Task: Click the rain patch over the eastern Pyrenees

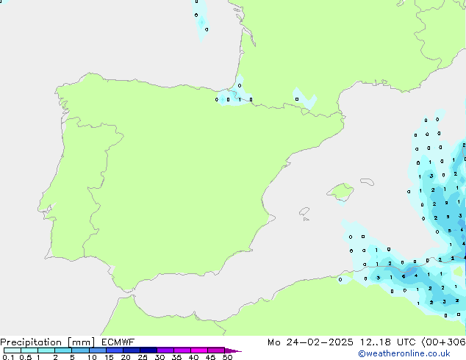Action: 305,101
